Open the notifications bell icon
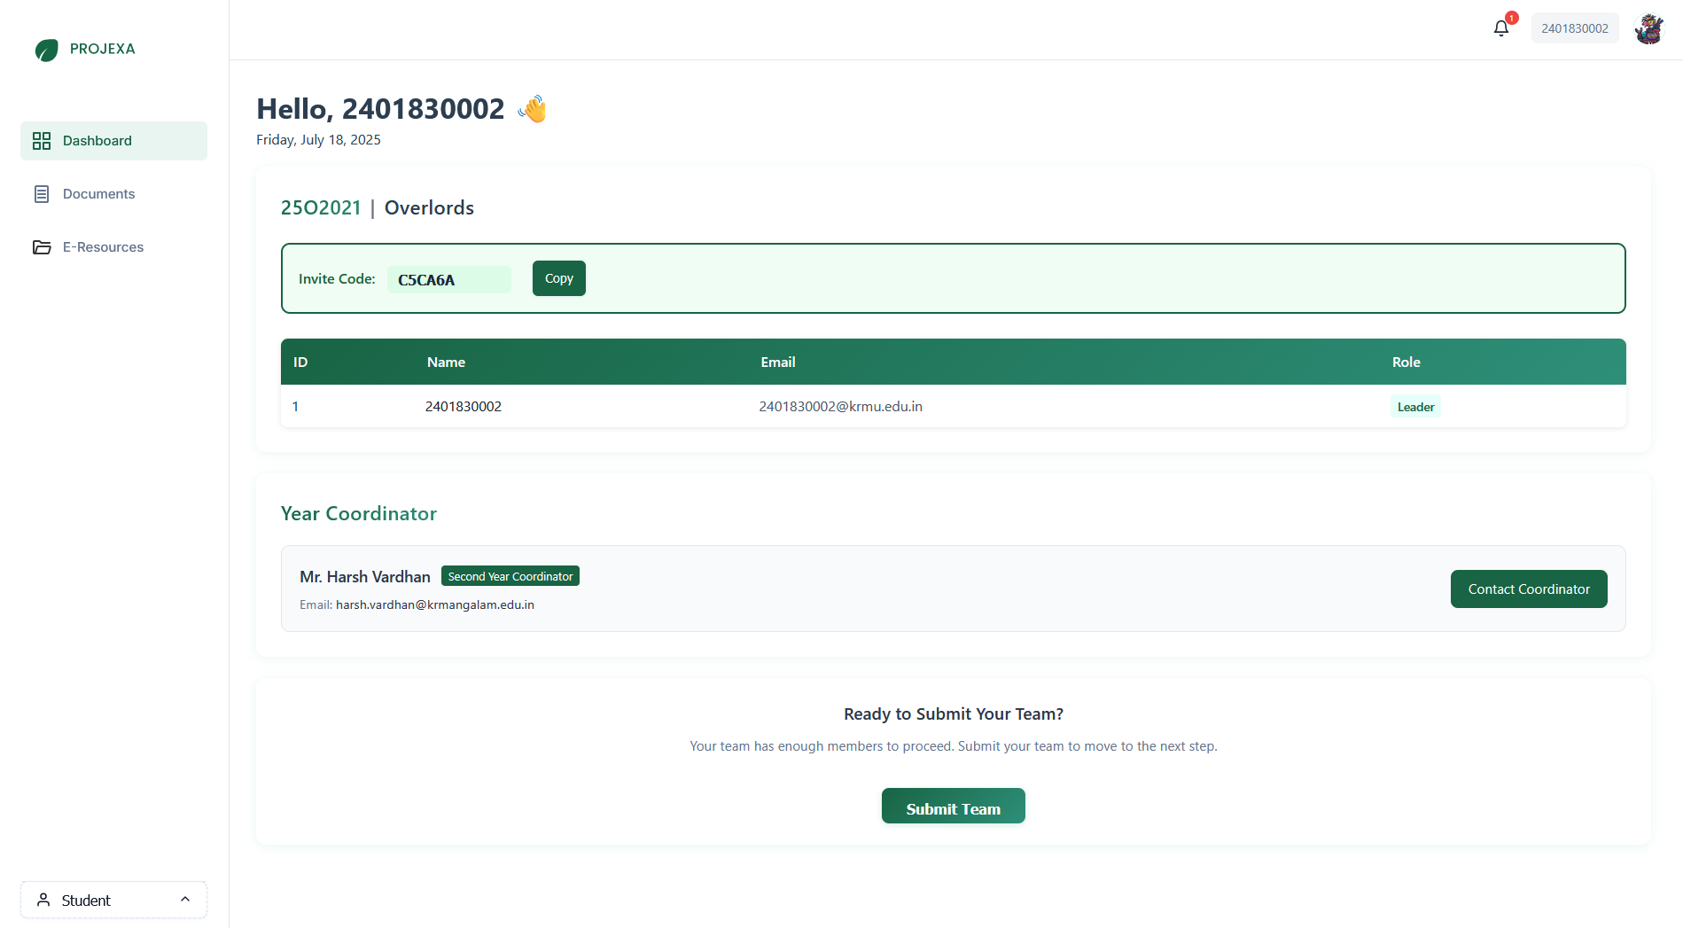Screen dimensions: 1683x928 (x=1500, y=28)
